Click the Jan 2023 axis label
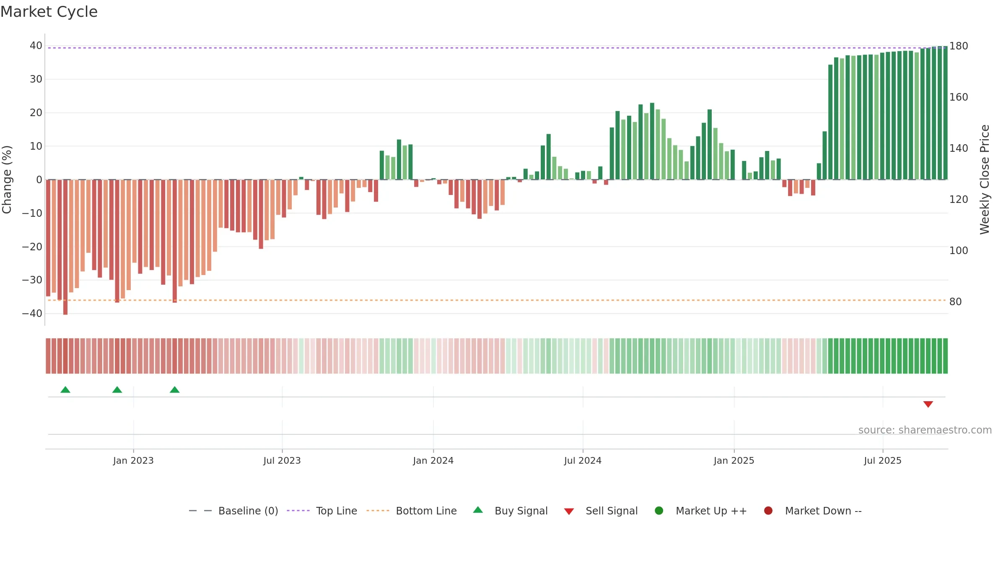Image resolution: width=1006 pixels, height=566 pixels. [133, 460]
